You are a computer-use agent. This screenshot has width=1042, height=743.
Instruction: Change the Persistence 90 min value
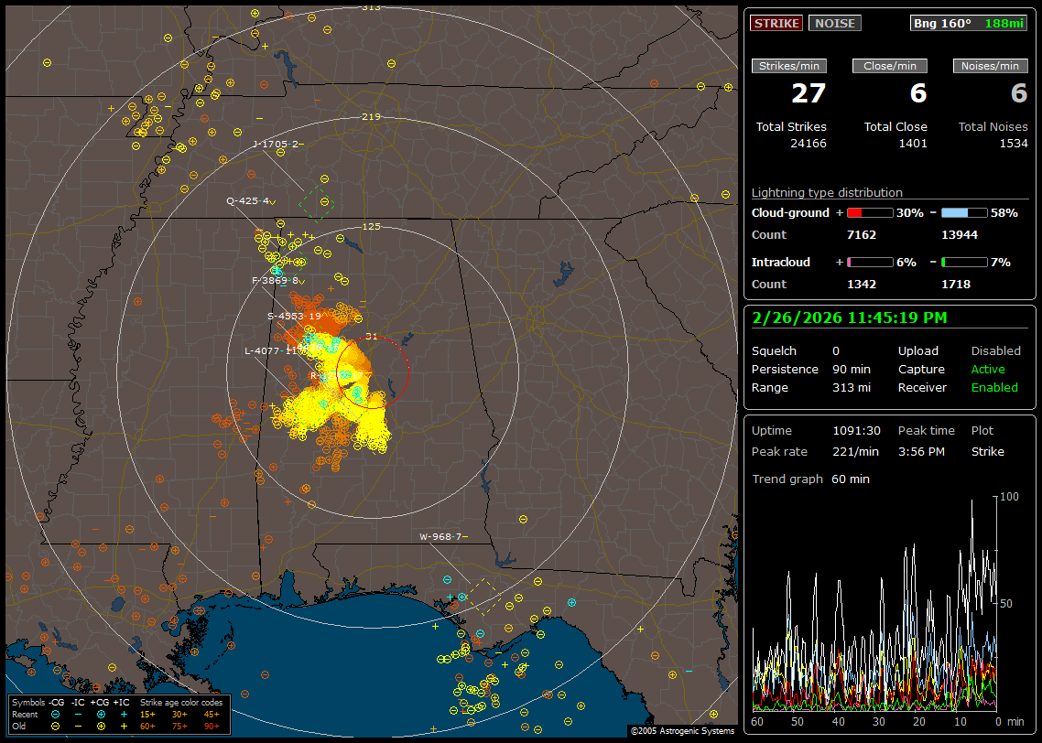point(852,369)
